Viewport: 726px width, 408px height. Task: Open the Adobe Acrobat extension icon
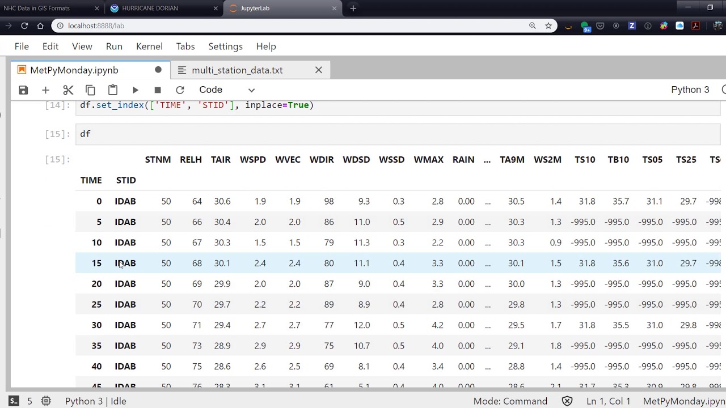click(x=695, y=26)
